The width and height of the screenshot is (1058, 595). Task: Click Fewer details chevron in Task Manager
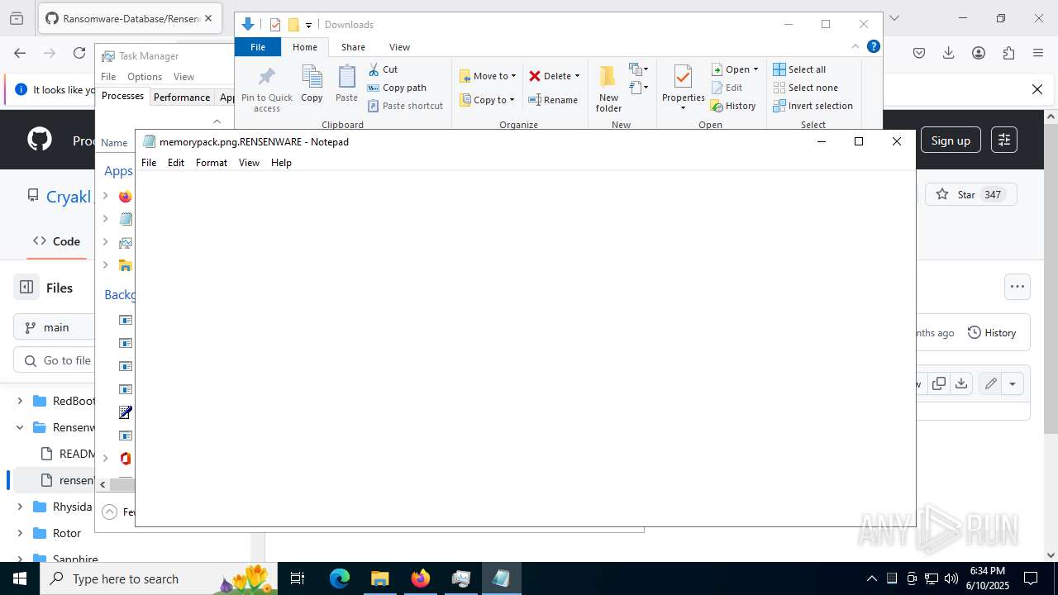109,512
